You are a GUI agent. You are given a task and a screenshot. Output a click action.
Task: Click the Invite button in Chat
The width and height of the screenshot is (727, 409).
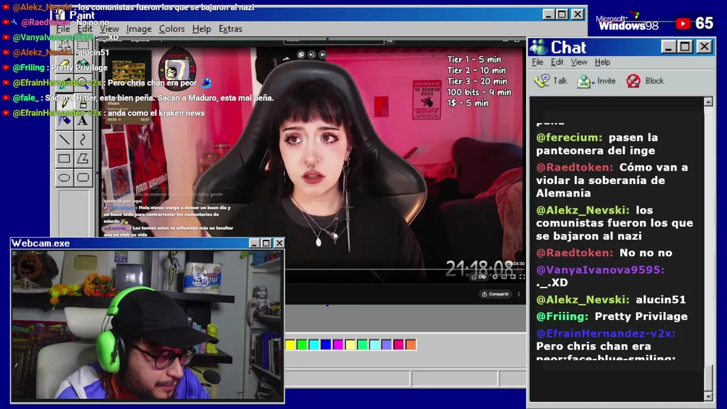pos(597,81)
